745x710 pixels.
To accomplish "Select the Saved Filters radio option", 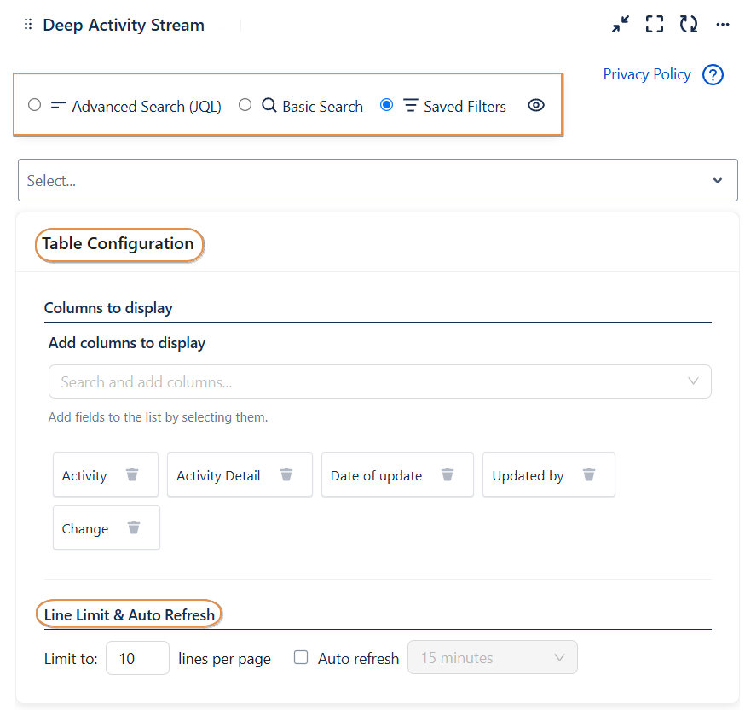I will pos(387,105).
